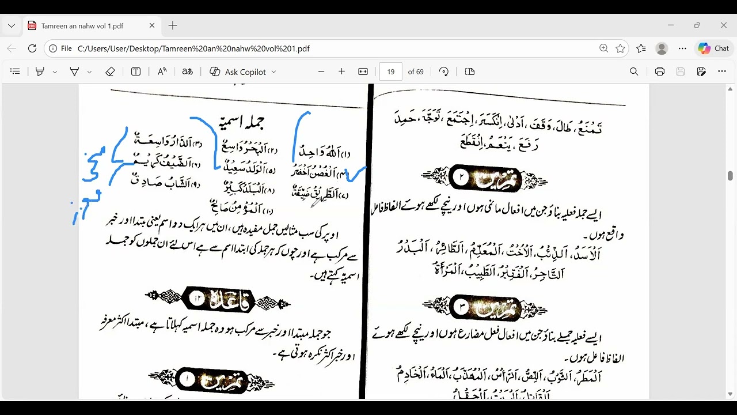Toggle Fit to width view
This screenshot has width=737, height=415.
[363, 71]
